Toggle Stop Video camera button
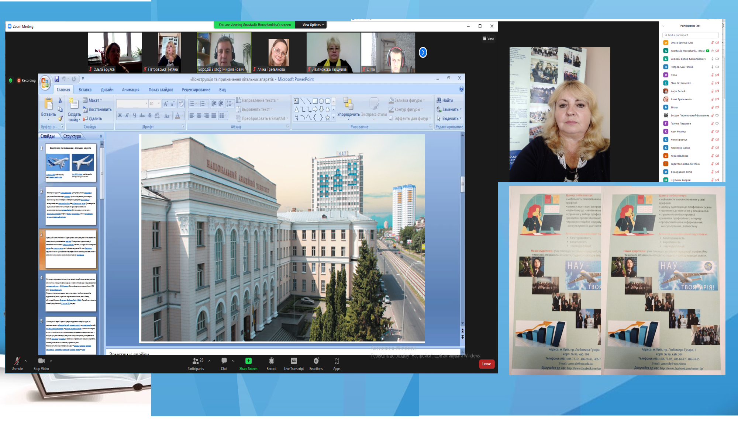The width and height of the screenshot is (738, 421). pos(41,361)
